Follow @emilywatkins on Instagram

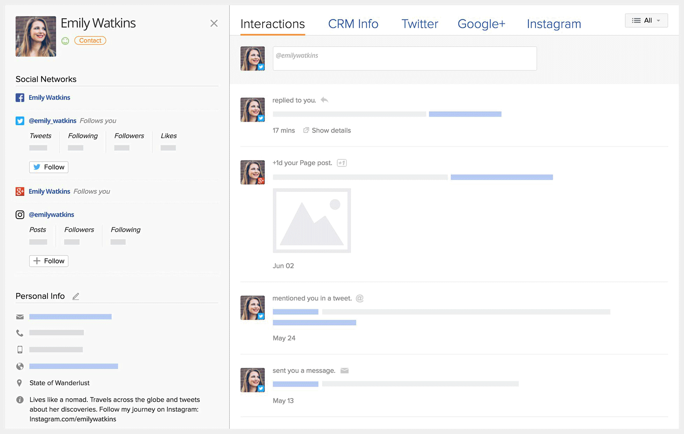(x=49, y=261)
